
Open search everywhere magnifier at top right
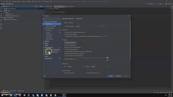tap(172, 4)
